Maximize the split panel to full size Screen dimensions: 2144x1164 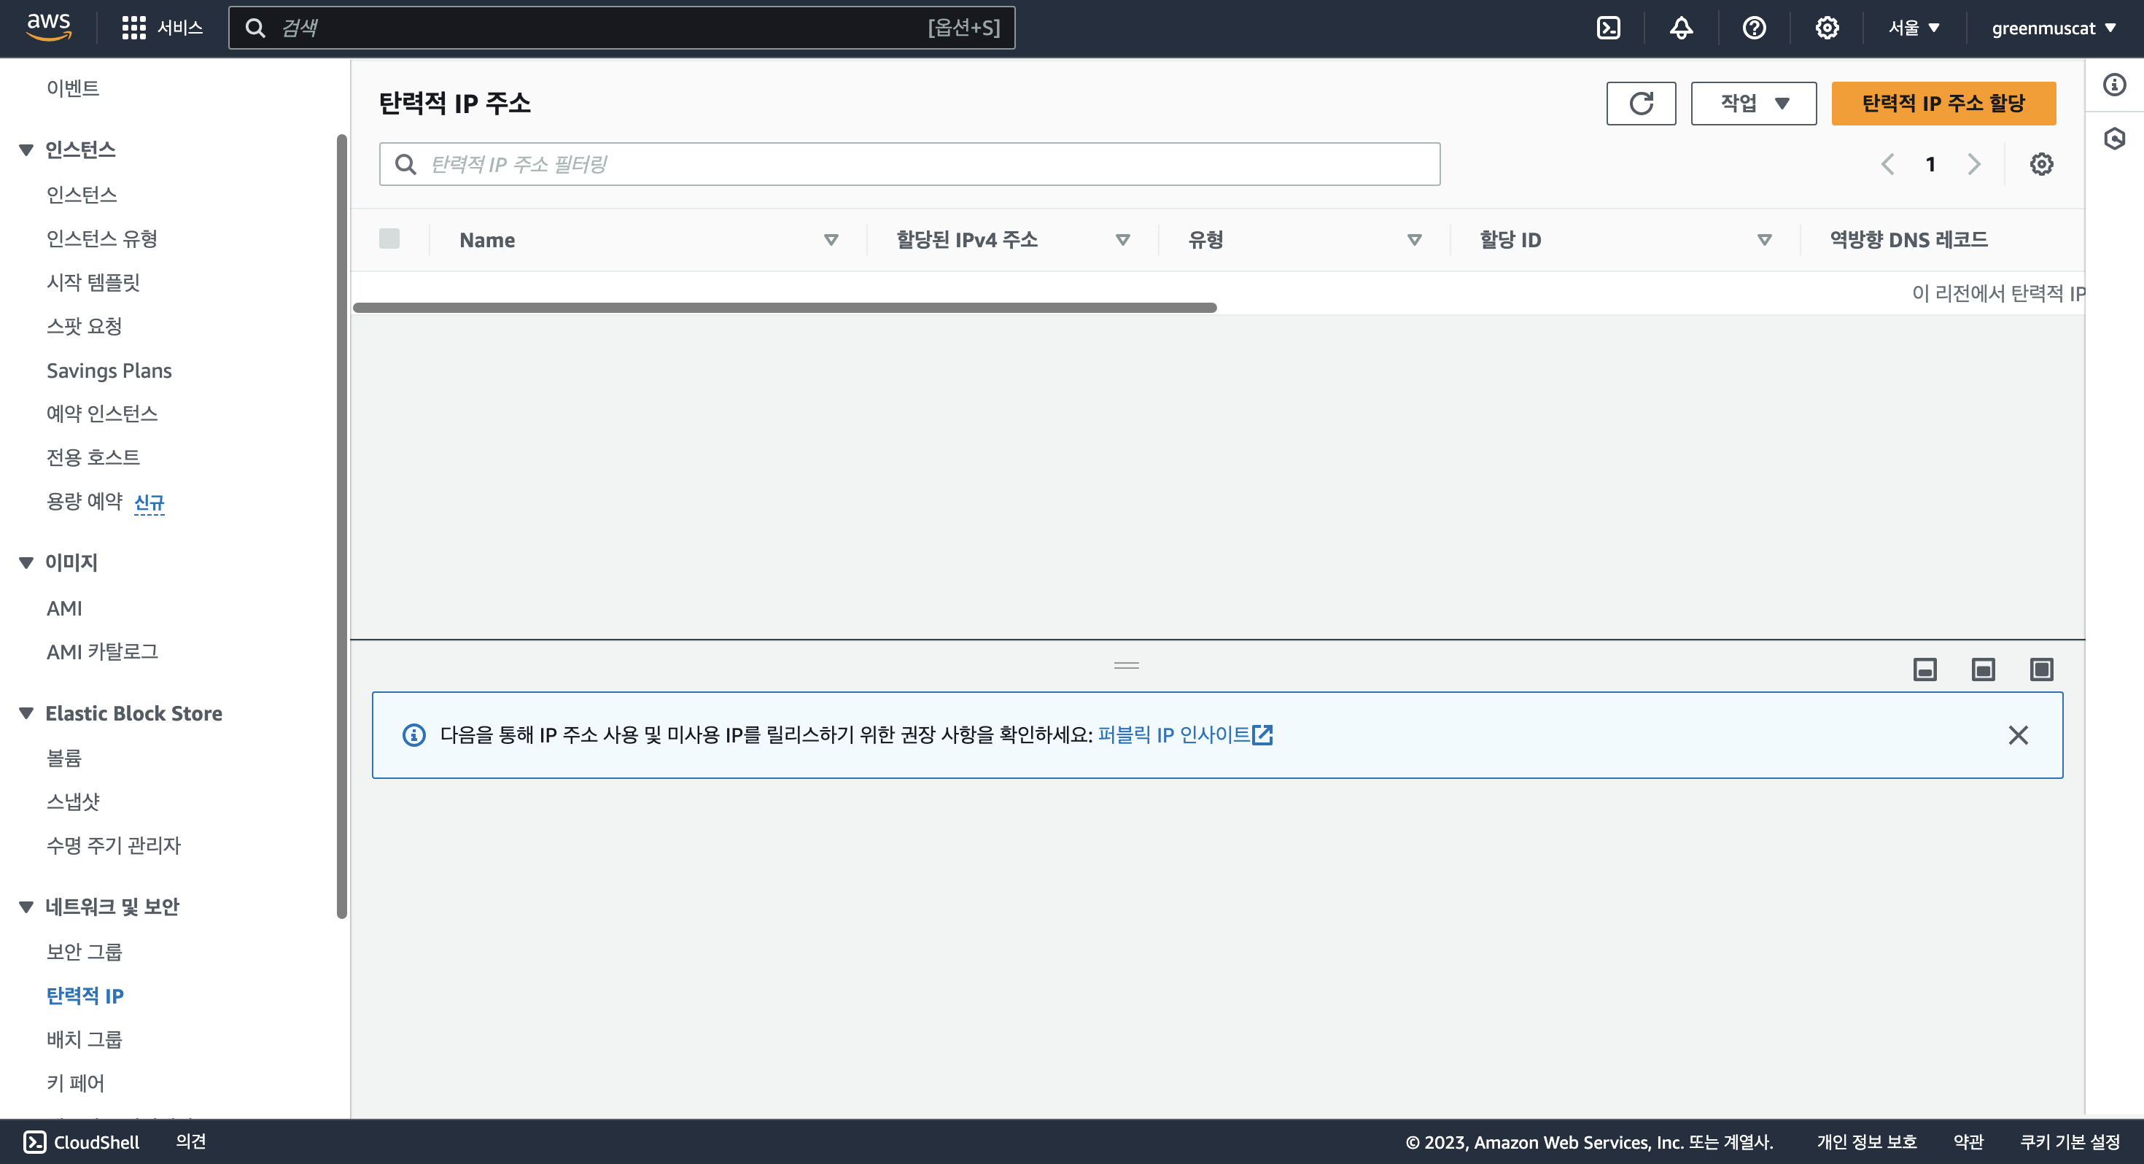(2040, 670)
